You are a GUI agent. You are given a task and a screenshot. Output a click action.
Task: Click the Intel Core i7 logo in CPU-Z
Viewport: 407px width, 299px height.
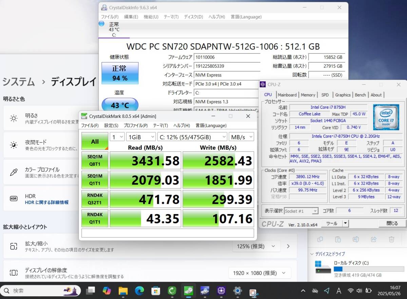(x=386, y=117)
